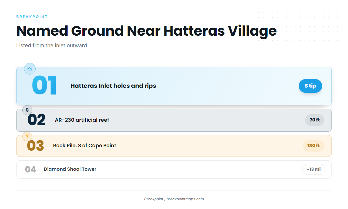
Task: Click the "Named Ground Near Hatteras Village" heading
Action: point(146,31)
